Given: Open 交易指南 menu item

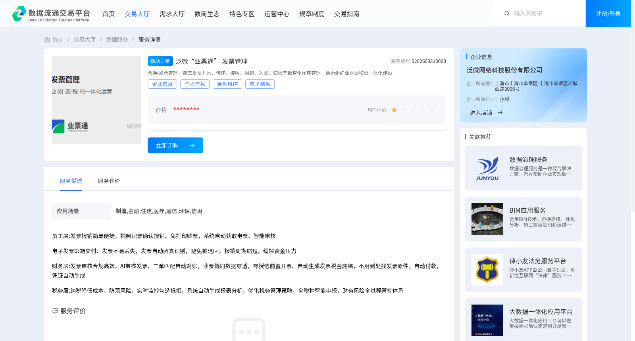Looking at the screenshot, I should (347, 14).
